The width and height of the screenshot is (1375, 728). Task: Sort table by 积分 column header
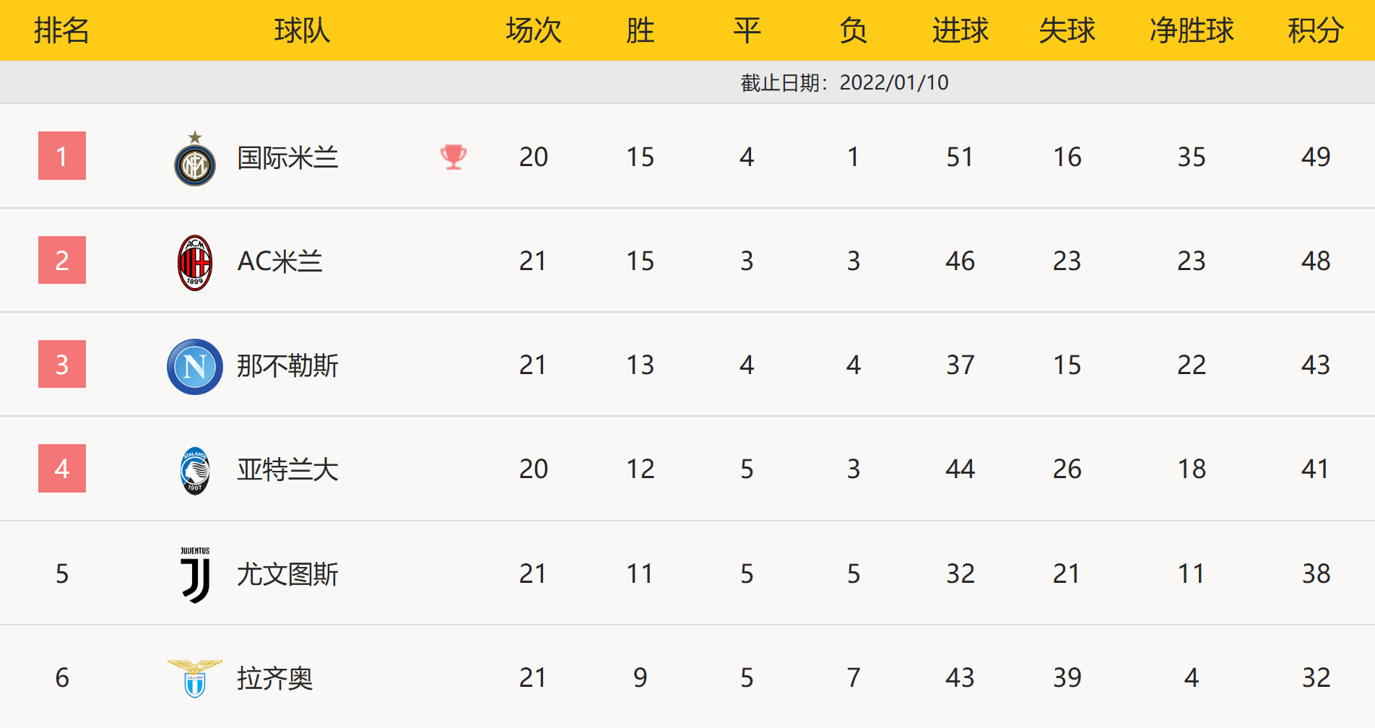click(1315, 30)
